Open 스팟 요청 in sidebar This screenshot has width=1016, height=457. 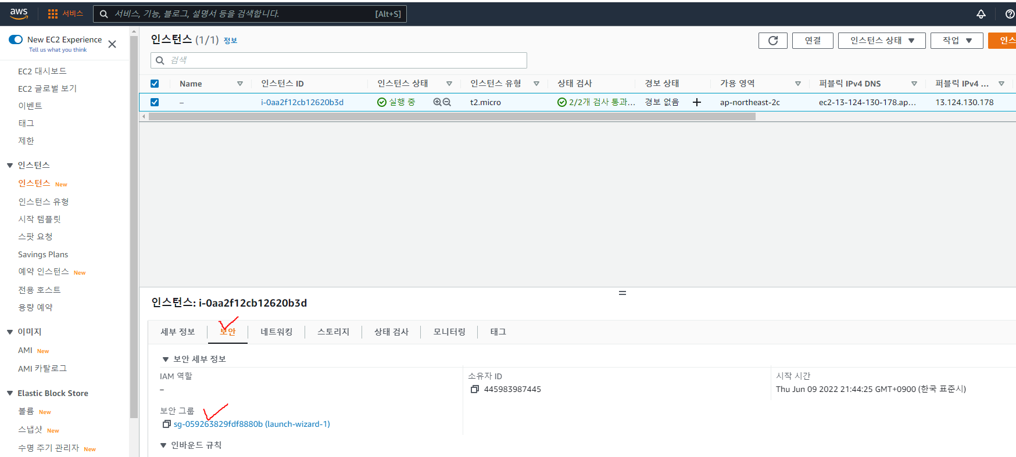coord(35,237)
